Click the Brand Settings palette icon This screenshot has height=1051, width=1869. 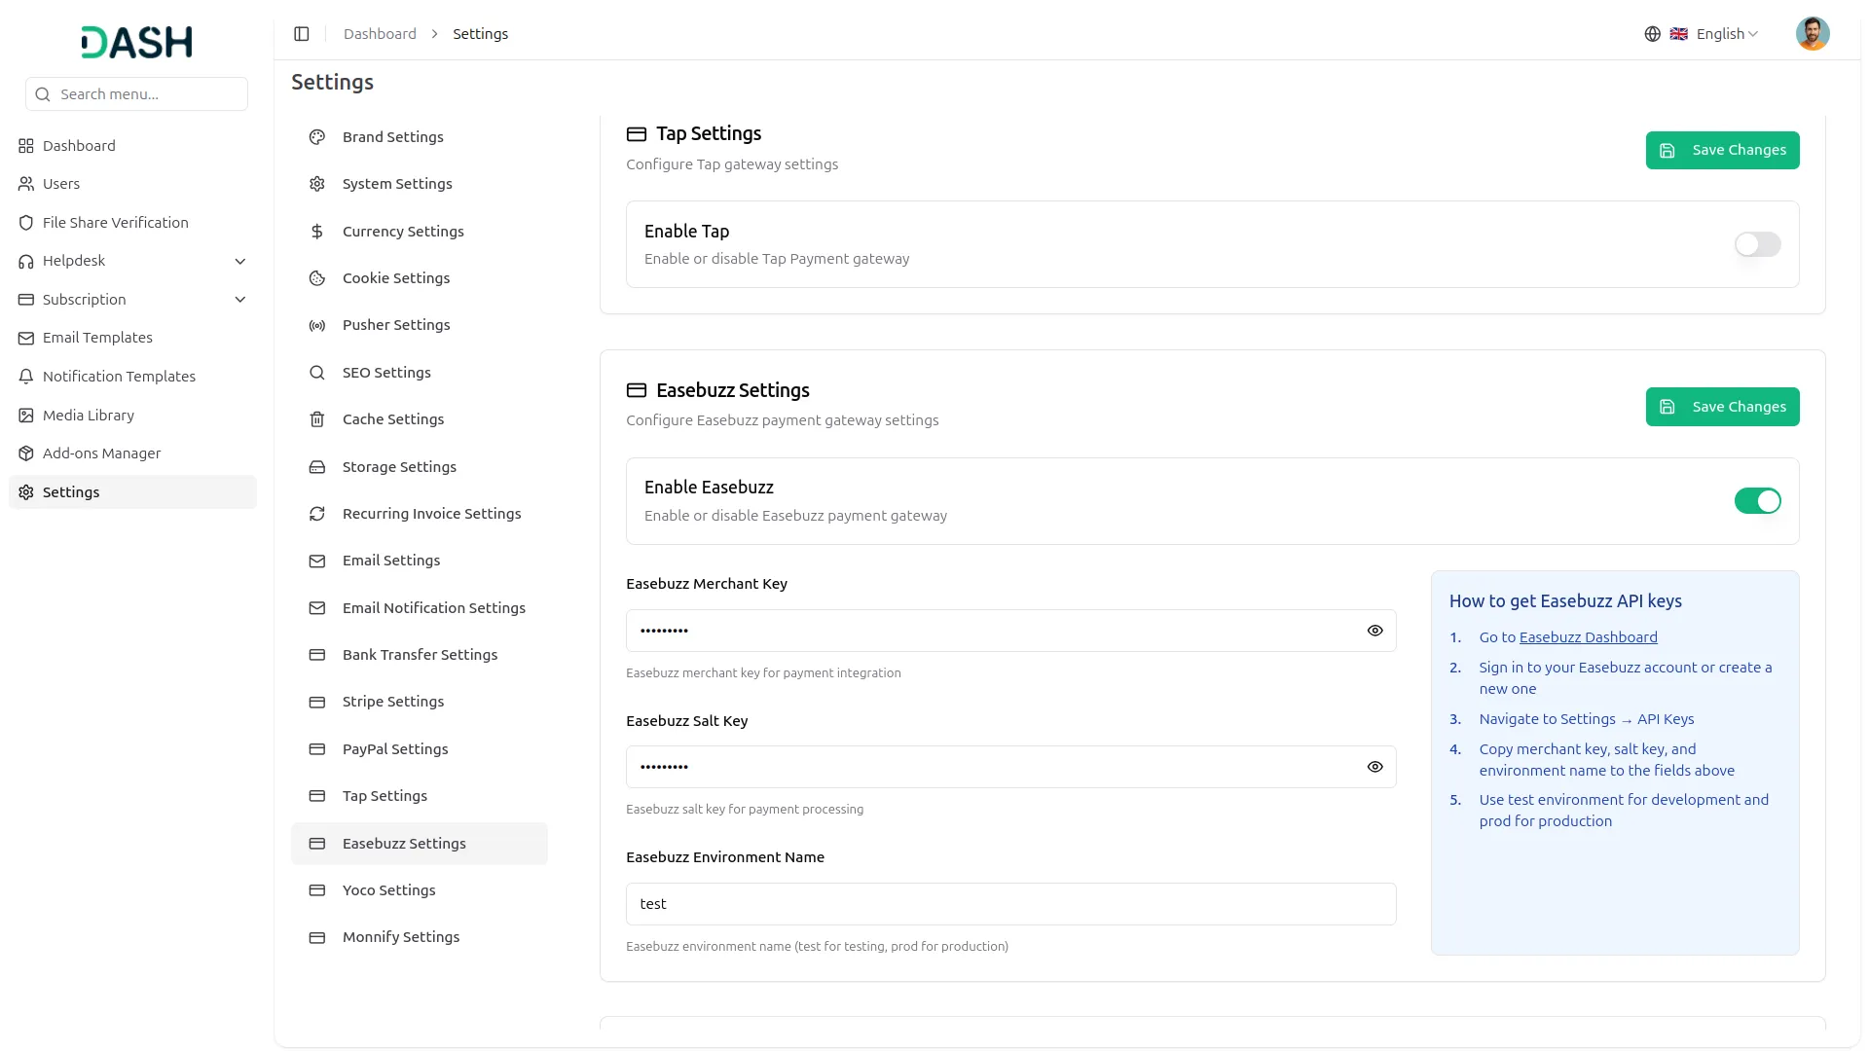pyautogui.click(x=317, y=137)
